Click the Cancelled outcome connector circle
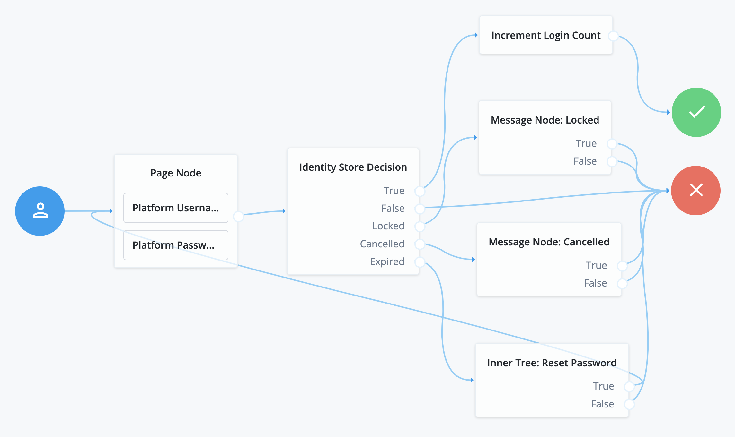 pos(420,244)
